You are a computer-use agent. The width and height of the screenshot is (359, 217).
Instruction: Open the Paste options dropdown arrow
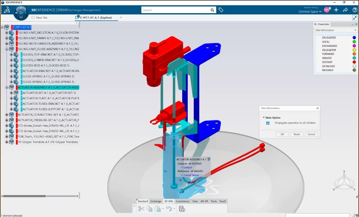pos(163,209)
